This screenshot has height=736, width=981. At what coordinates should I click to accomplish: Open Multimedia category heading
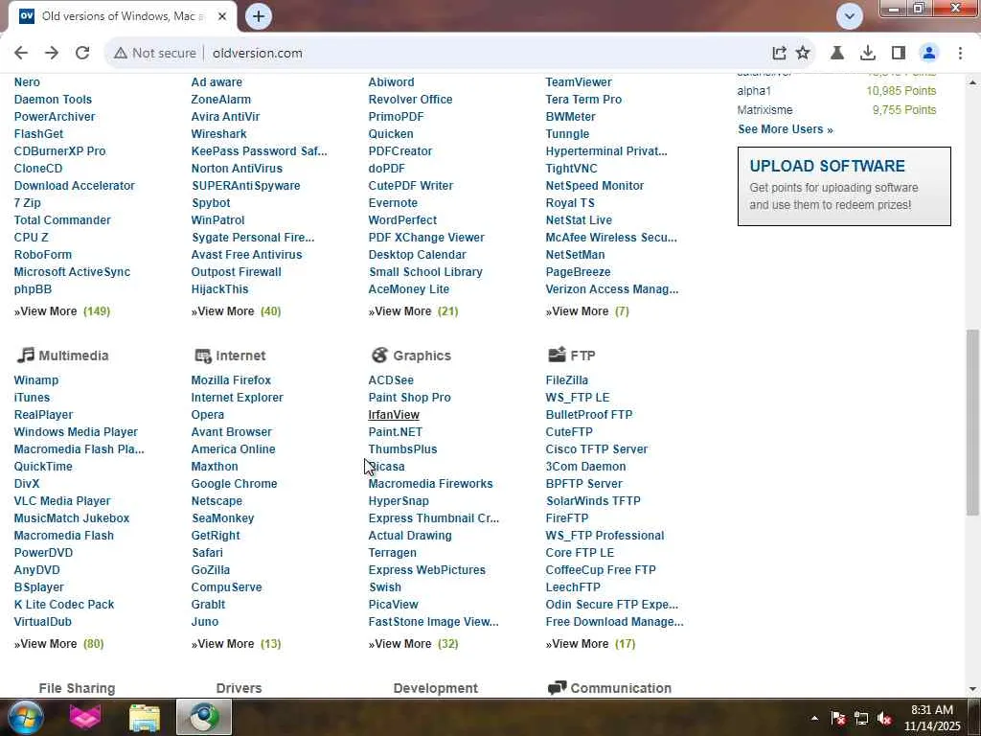coord(73,356)
